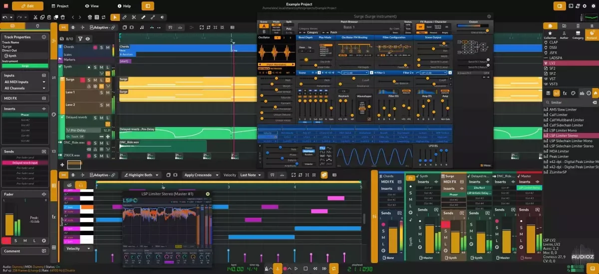Open the Help menu tab
Viewport: 599px width, 274px height.
124,6
